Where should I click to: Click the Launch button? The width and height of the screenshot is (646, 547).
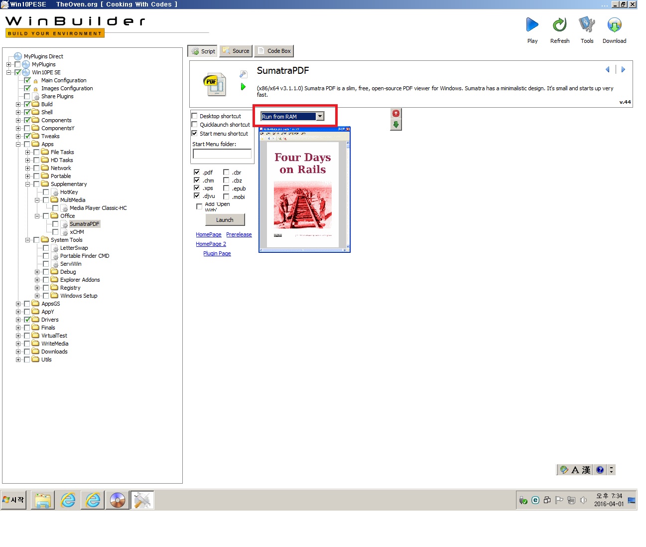pos(225,220)
